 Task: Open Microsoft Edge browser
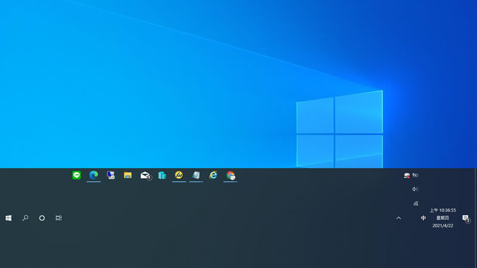94,175
